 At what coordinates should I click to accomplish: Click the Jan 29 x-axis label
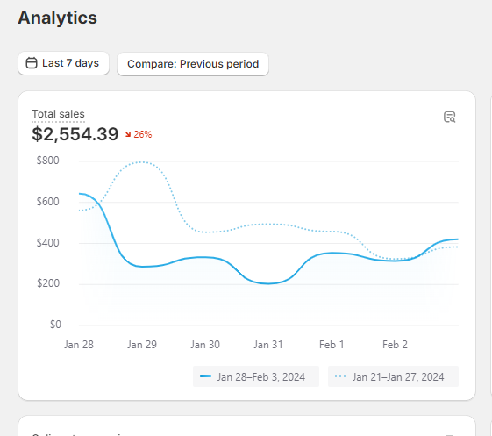point(142,345)
